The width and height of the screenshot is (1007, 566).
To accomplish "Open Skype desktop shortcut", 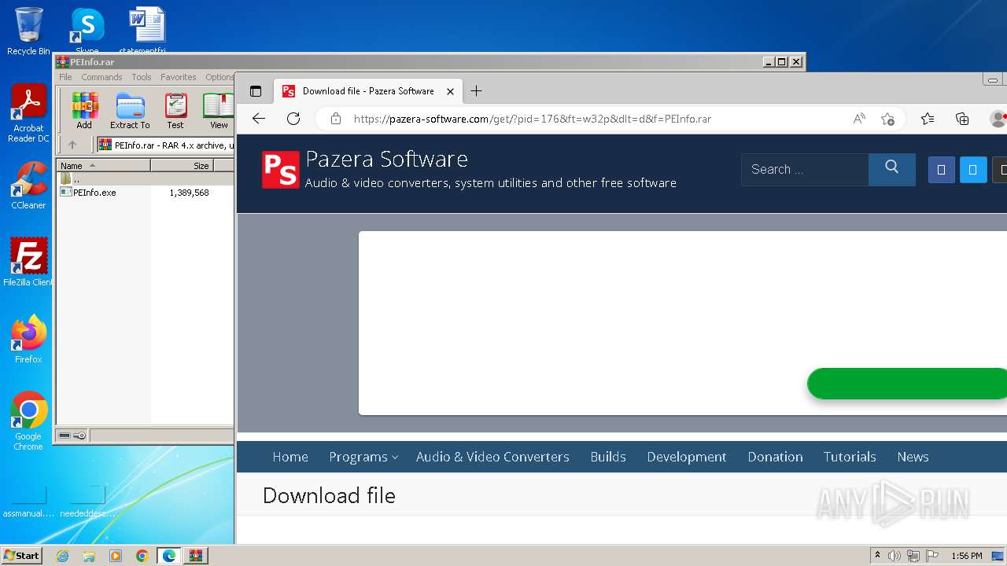I will click(87, 31).
